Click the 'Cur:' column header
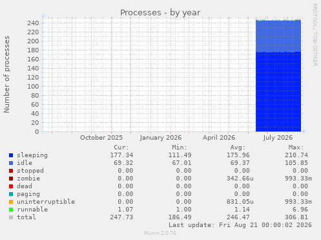The height and width of the screenshot is (240, 321). tap(121, 147)
